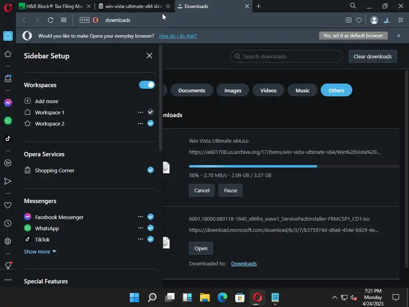This screenshot has width=409, height=307.
Task: Cancel the Win Vista Ultimate download
Action: (x=202, y=190)
